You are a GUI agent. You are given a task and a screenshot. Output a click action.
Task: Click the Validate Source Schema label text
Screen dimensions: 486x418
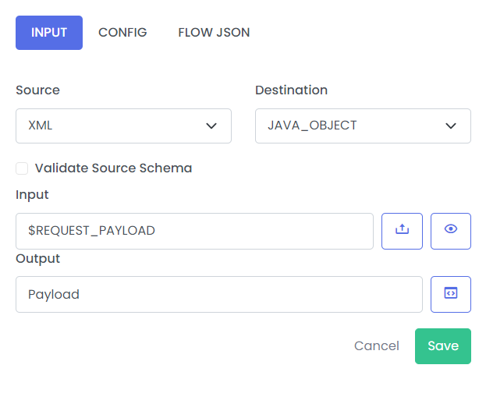click(113, 168)
